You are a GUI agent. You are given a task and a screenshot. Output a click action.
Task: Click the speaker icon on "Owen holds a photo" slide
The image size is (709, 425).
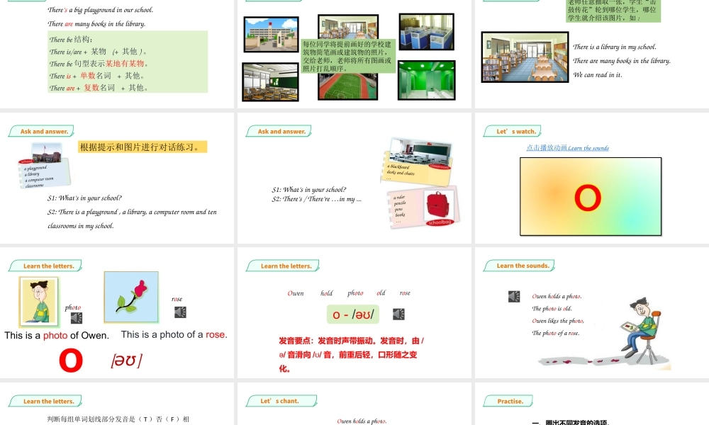(514, 296)
